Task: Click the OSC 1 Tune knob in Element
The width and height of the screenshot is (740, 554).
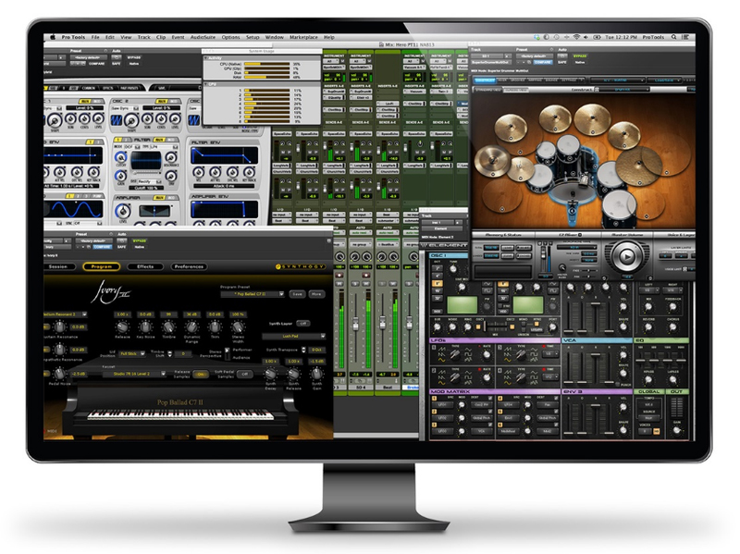Action: point(453,269)
